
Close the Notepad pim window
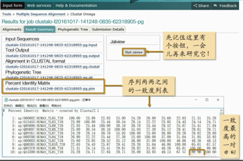(218, 100)
